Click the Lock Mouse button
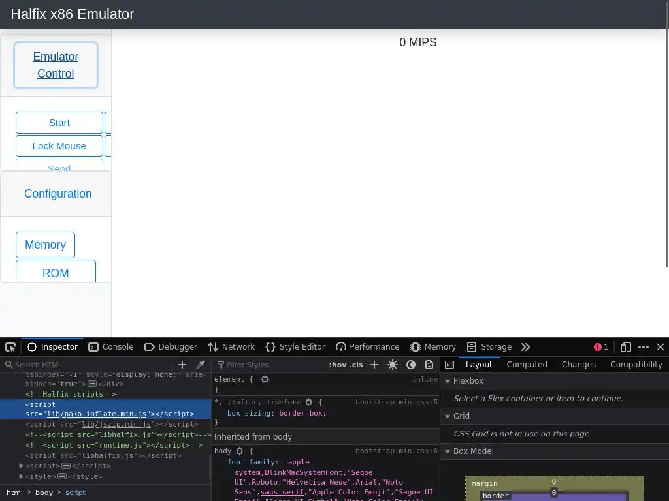This screenshot has height=501, width=669. (x=59, y=146)
